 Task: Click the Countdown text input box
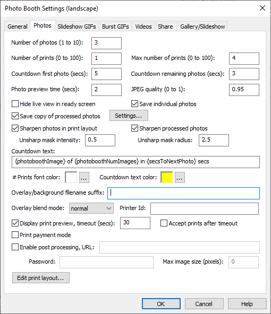click(135, 162)
